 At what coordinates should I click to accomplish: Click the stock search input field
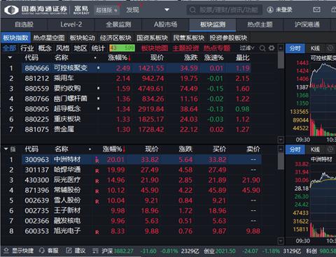pyautogui.click(x=224, y=10)
